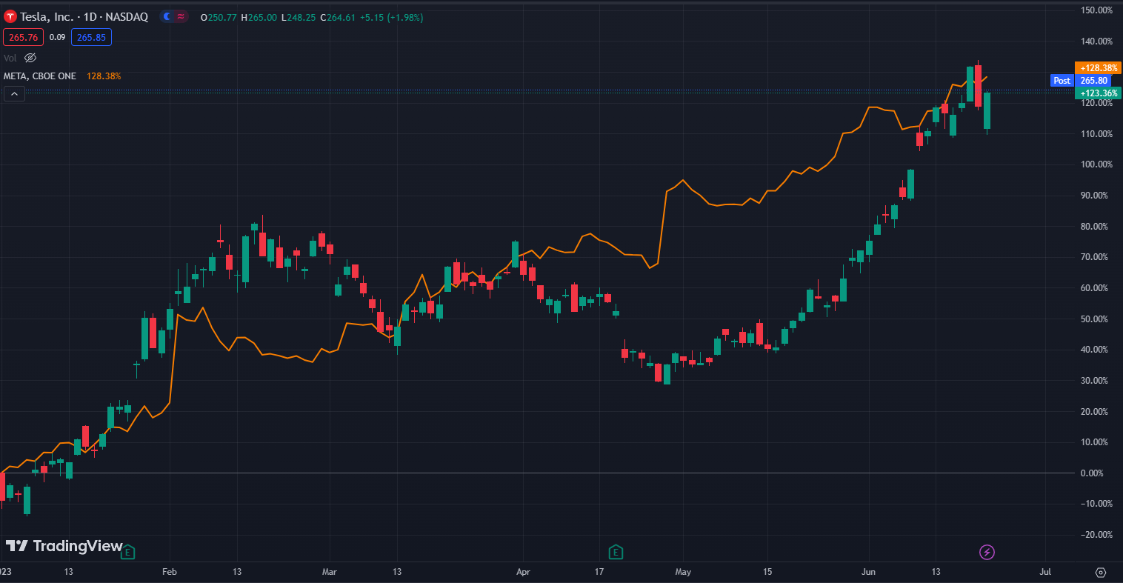Click the moon post-market session icon

[168, 16]
